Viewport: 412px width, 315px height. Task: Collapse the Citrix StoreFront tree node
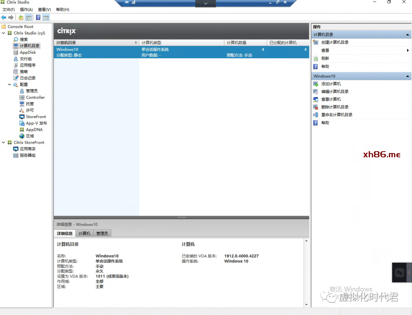point(3,142)
